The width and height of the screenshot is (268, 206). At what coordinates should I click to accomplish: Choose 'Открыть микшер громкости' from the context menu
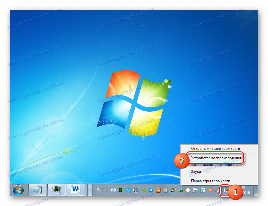tap(215, 149)
